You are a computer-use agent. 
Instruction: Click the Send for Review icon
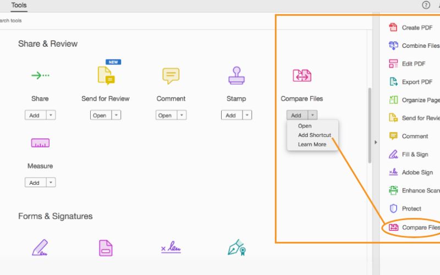[106, 75]
